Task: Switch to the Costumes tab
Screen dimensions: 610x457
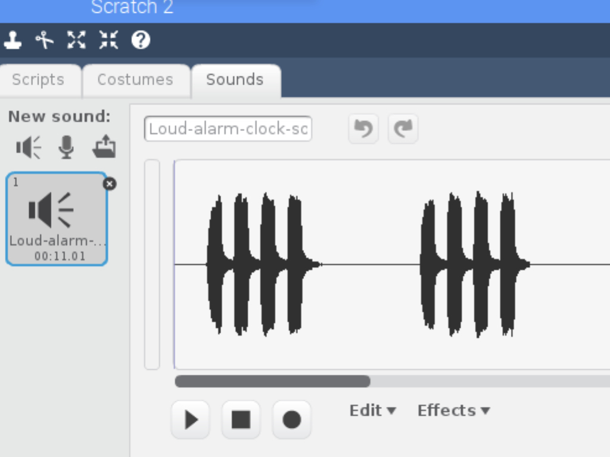Action: [135, 80]
